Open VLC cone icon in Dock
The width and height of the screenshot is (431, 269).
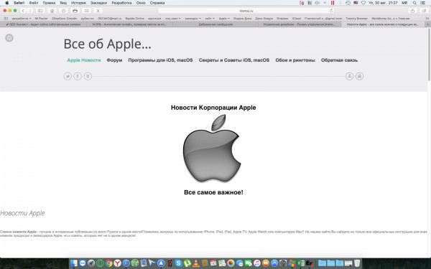pos(196,263)
